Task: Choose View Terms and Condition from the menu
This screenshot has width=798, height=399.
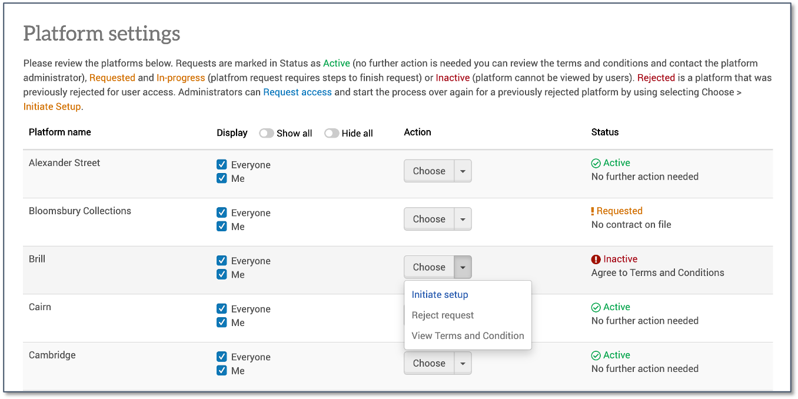Action: click(467, 335)
